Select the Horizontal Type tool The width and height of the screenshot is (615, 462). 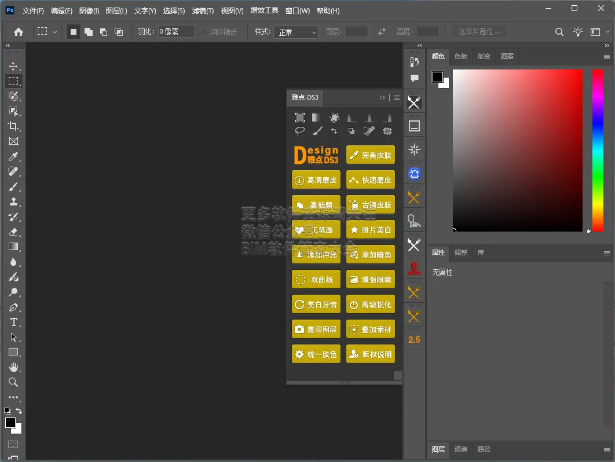(x=13, y=322)
